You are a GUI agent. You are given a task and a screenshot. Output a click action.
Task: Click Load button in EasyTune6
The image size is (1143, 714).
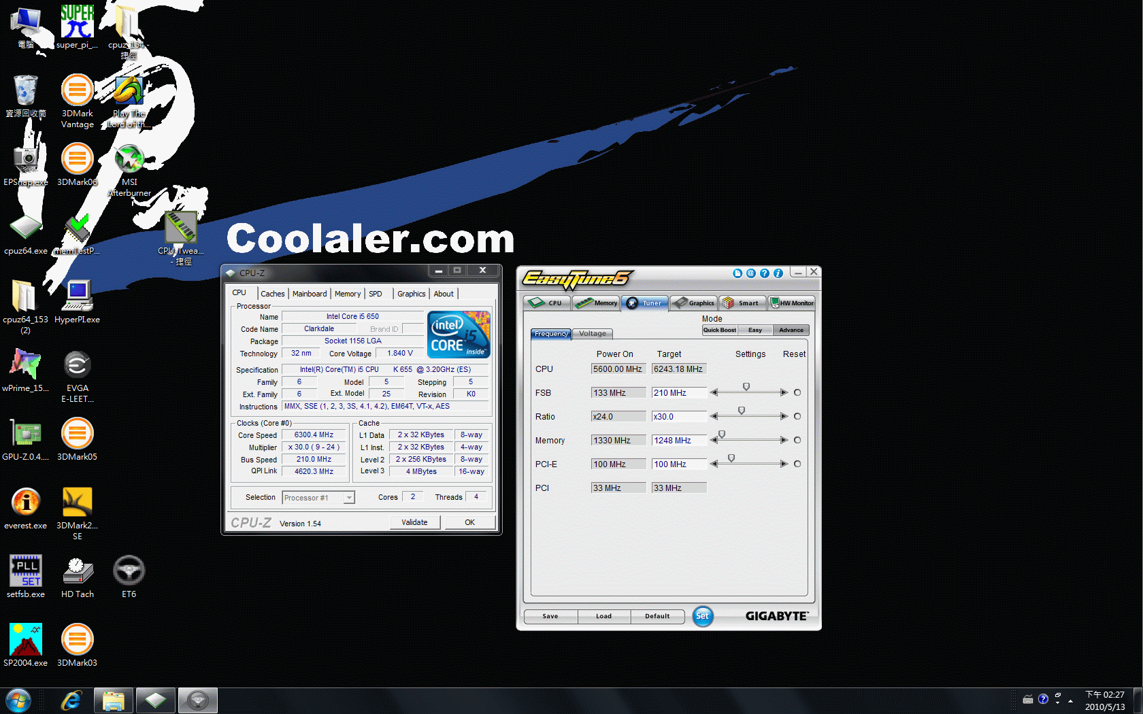pos(604,616)
